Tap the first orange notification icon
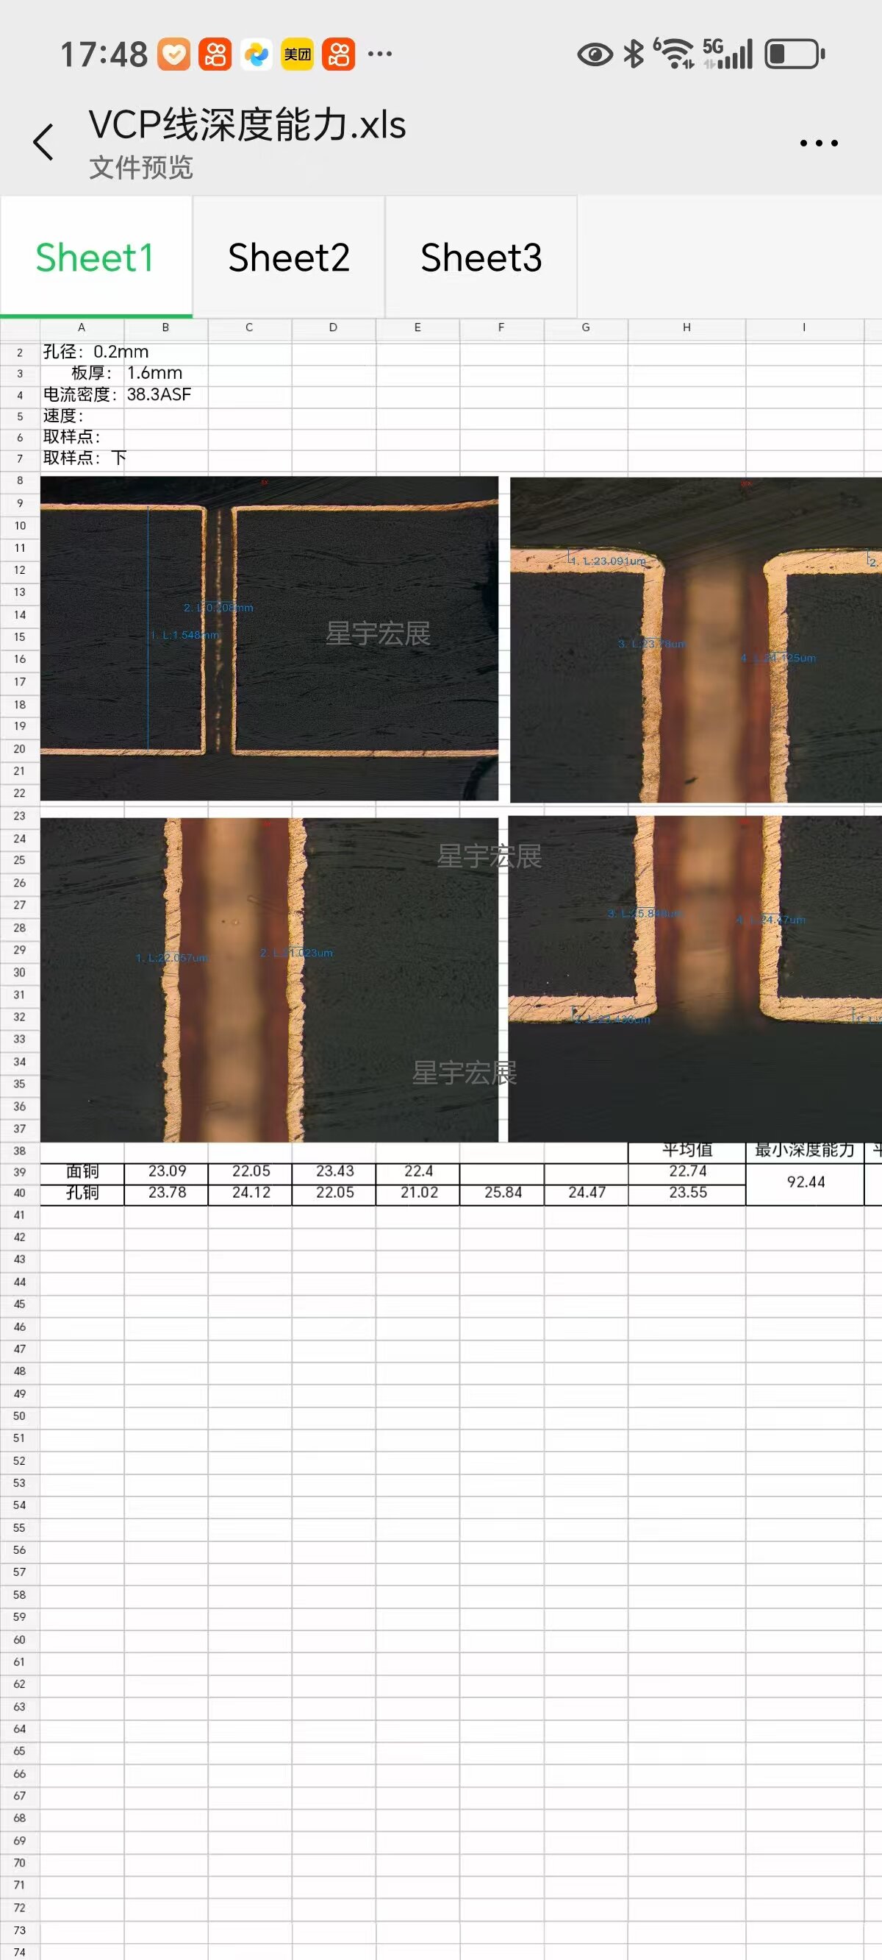This screenshot has width=882, height=1960. (x=174, y=54)
